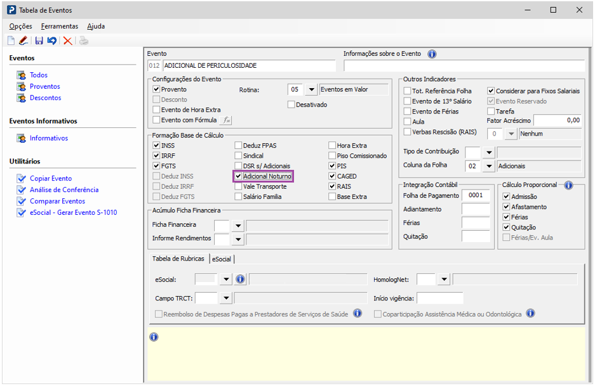Open the Ferramentas menu
The width and height of the screenshot is (595, 386).
click(59, 27)
